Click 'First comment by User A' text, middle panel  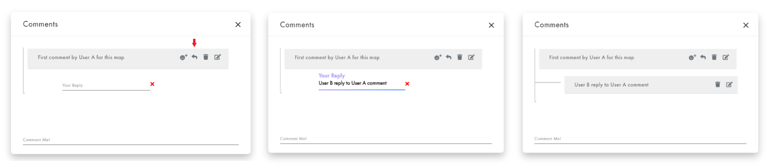point(337,58)
